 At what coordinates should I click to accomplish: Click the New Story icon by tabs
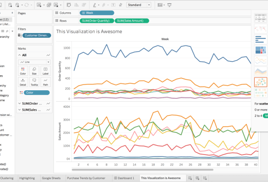205,178
